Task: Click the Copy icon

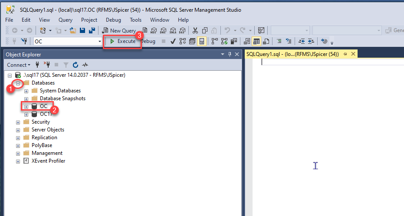Action: coord(204,30)
